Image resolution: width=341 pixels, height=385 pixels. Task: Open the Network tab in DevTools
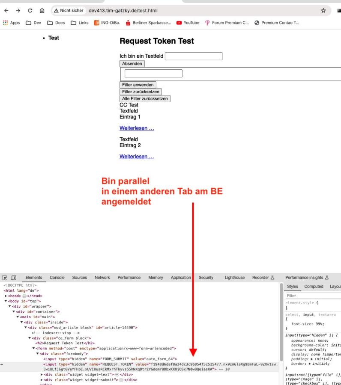[x=102, y=278]
